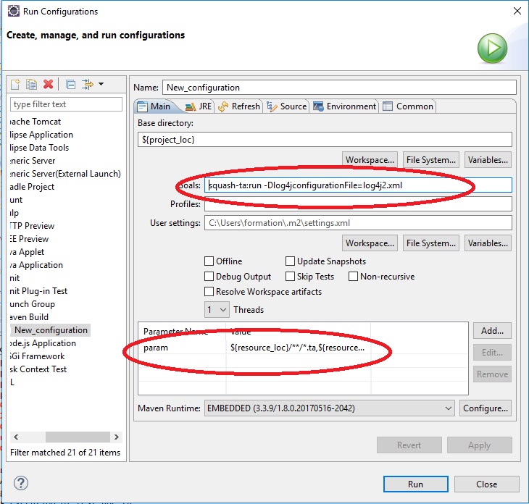Check the Debug Output option
Screen dimensions: 529x504
(x=209, y=277)
